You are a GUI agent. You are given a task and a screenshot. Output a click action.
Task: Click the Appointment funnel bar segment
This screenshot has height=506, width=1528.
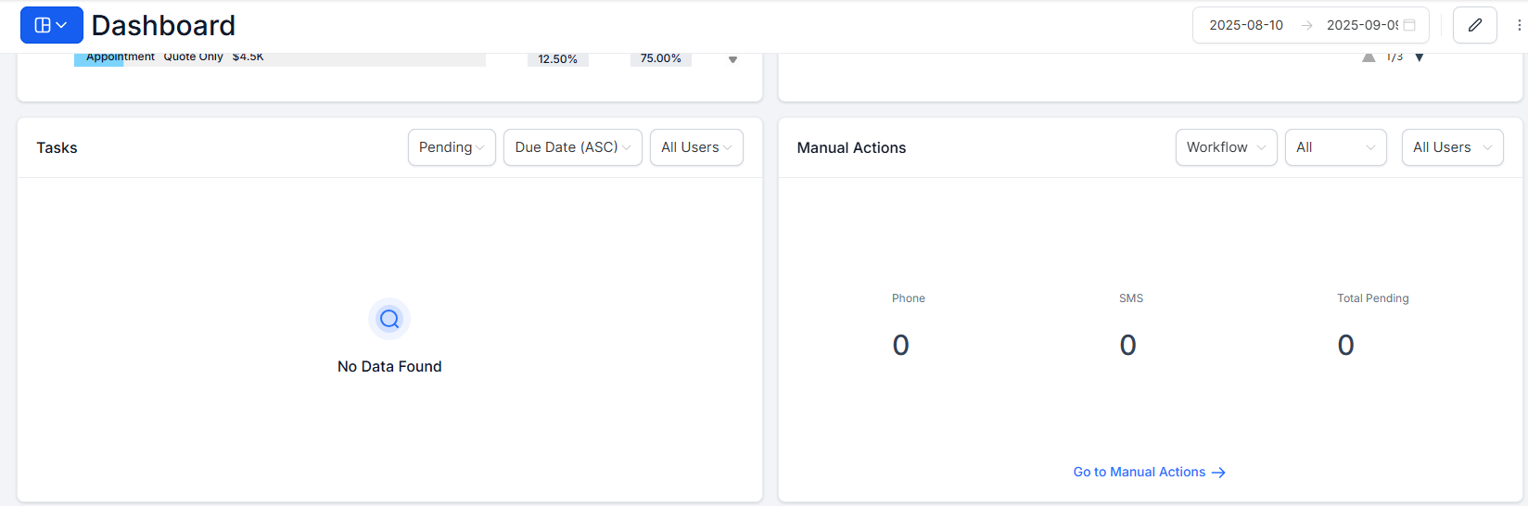tap(98, 58)
